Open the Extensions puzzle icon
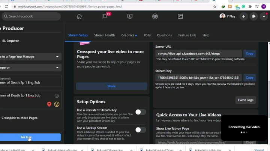Viewport: 270px width, 151px height. pyautogui.click(x=250, y=6)
